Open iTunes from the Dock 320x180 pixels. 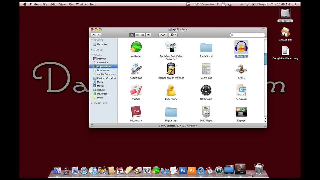[93, 170]
